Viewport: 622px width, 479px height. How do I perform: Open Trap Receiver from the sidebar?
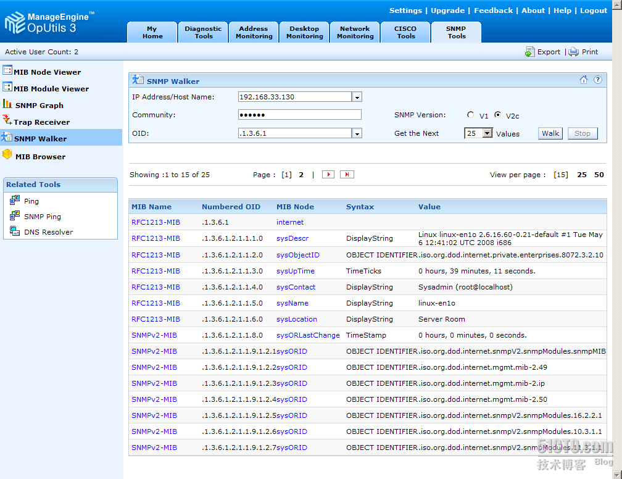[x=41, y=122]
